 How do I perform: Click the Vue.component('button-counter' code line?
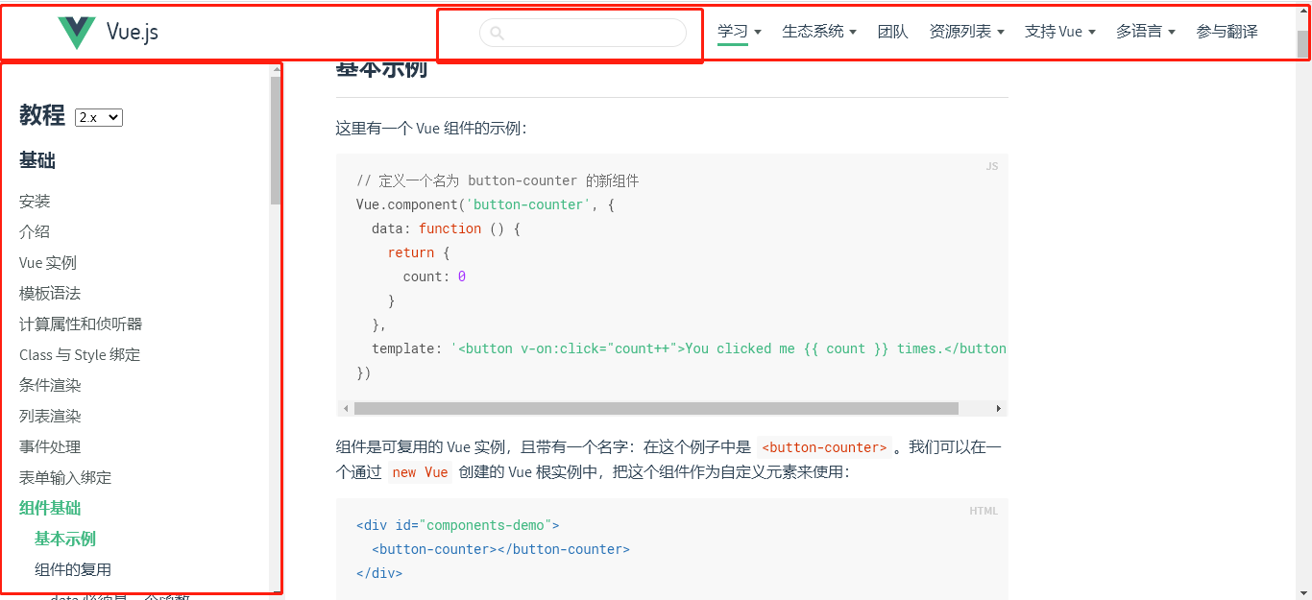point(485,204)
